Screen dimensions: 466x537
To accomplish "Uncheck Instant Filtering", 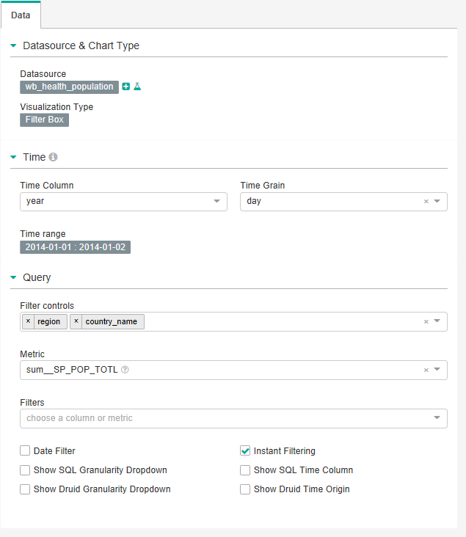I will click(x=245, y=451).
